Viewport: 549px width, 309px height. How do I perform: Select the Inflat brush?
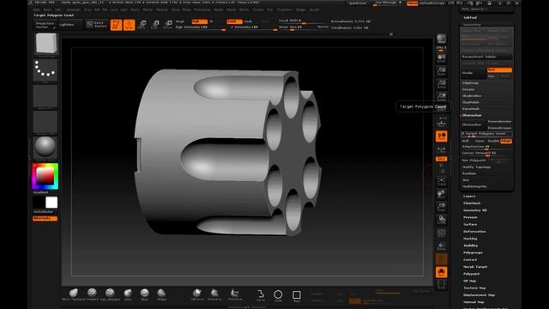pyautogui.click(x=128, y=294)
